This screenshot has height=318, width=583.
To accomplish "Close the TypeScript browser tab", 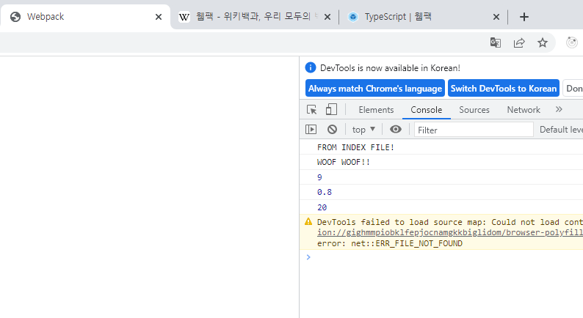I will coord(496,17).
